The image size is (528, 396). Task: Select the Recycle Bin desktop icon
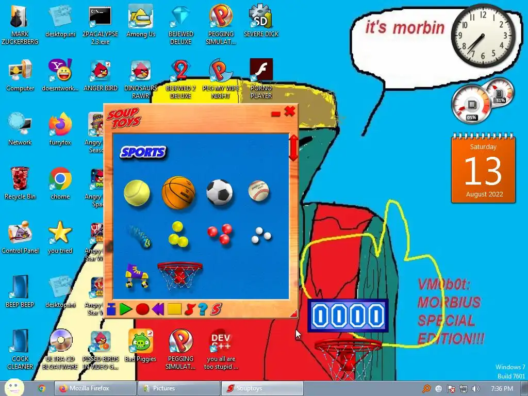pos(20,184)
